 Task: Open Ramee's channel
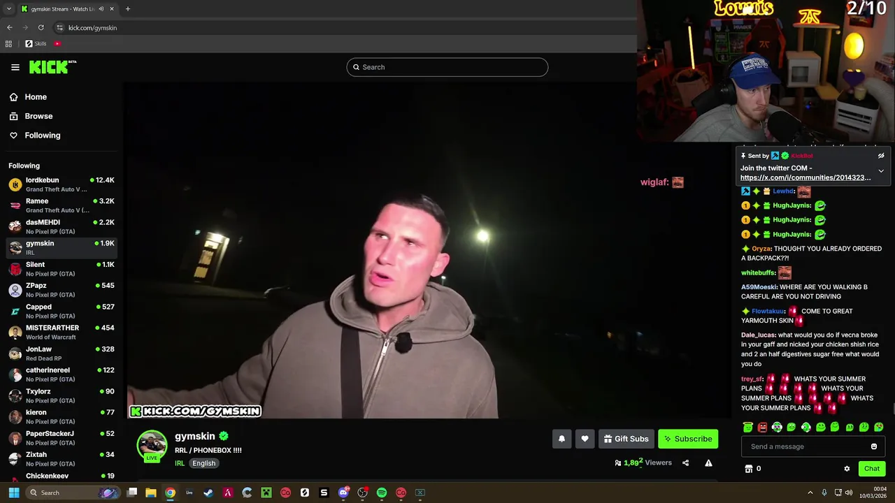pos(62,205)
